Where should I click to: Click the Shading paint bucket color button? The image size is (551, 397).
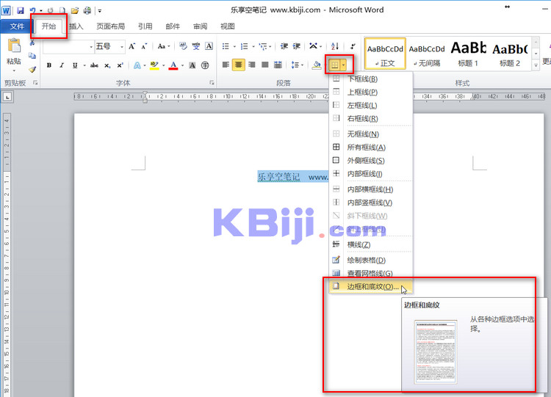point(317,65)
